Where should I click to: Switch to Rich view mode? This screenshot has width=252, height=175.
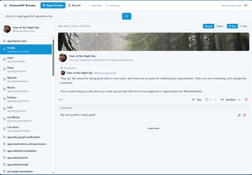[x=232, y=26]
